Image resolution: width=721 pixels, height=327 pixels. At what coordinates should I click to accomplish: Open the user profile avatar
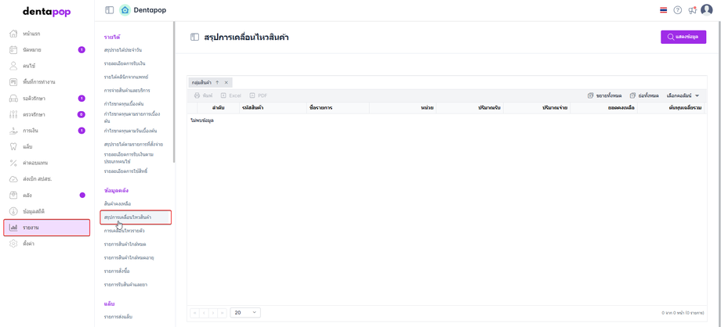pos(706,10)
